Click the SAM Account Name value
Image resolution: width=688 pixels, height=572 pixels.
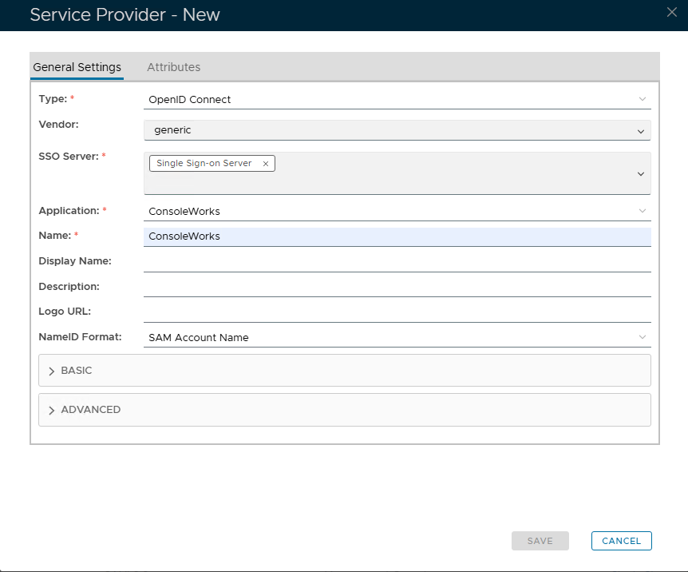click(199, 338)
